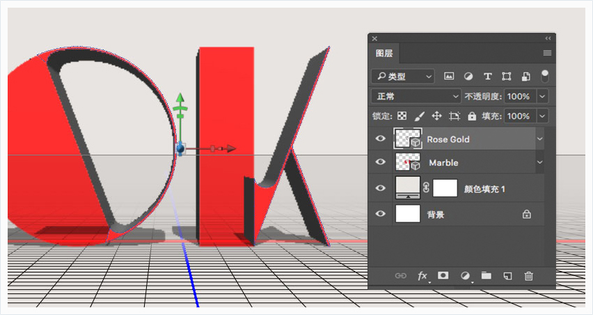
Task: Expand the Rose Gold layer chevron
Action: click(539, 139)
